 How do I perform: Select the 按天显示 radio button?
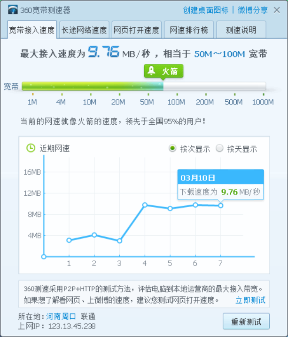pos(219,148)
